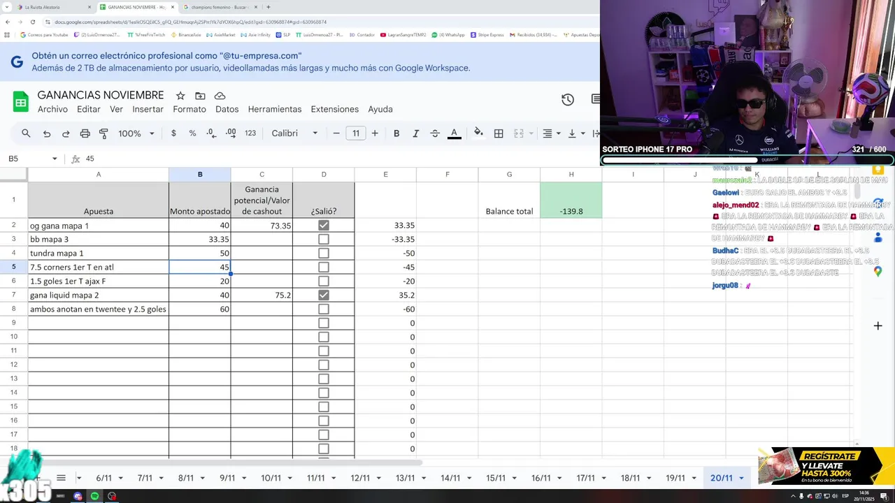
Task: Open the 15/11 sheet tab dropdown arrow
Action: [515, 478]
